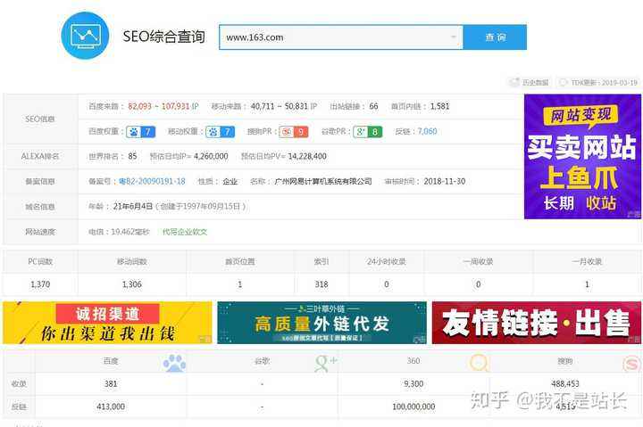Open the ICP number 粤B2-20090191-18 link
The width and height of the screenshot is (643, 427).
pos(152,181)
